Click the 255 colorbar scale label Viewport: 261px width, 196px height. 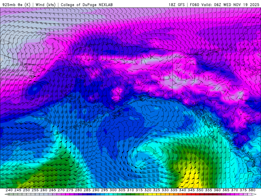pos(35,190)
